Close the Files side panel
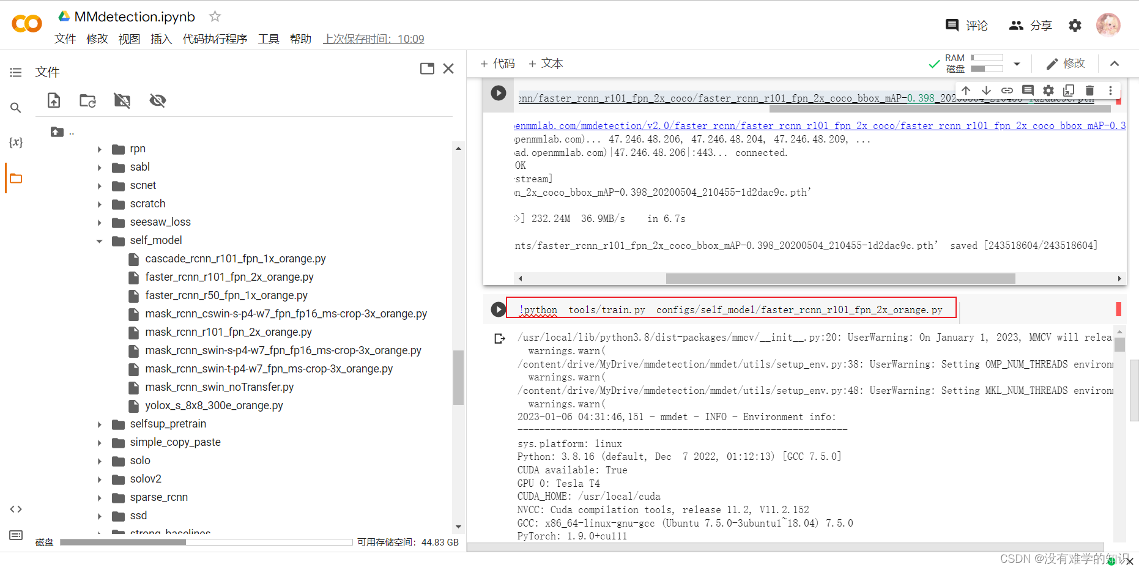 [x=448, y=68]
